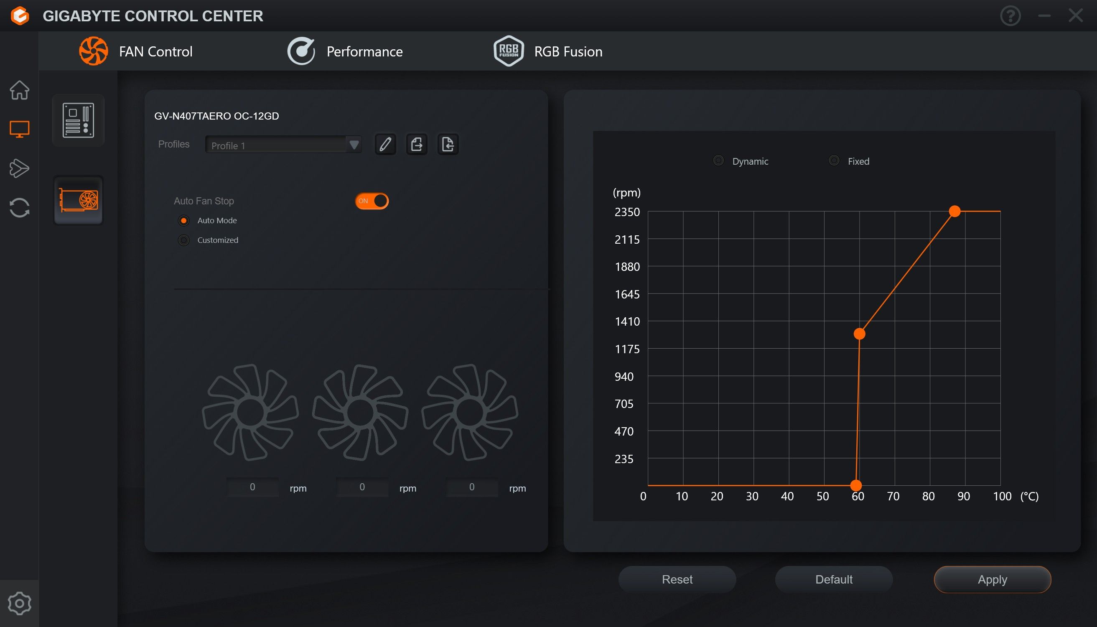
Task: Click the third fan illustration
Action: [x=470, y=413]
